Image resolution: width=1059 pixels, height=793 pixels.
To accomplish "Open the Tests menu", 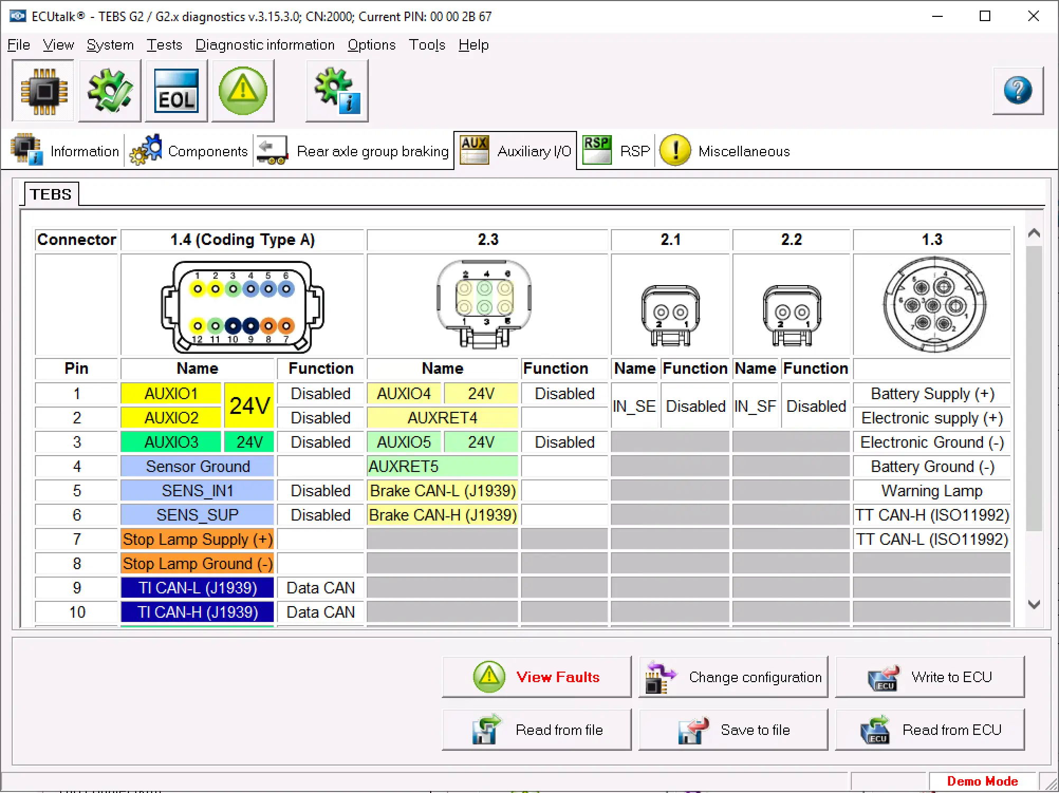I will 164,45.
